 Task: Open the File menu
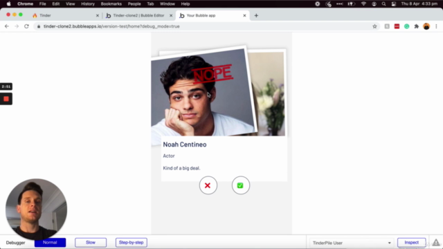click(x=43, y=4)
